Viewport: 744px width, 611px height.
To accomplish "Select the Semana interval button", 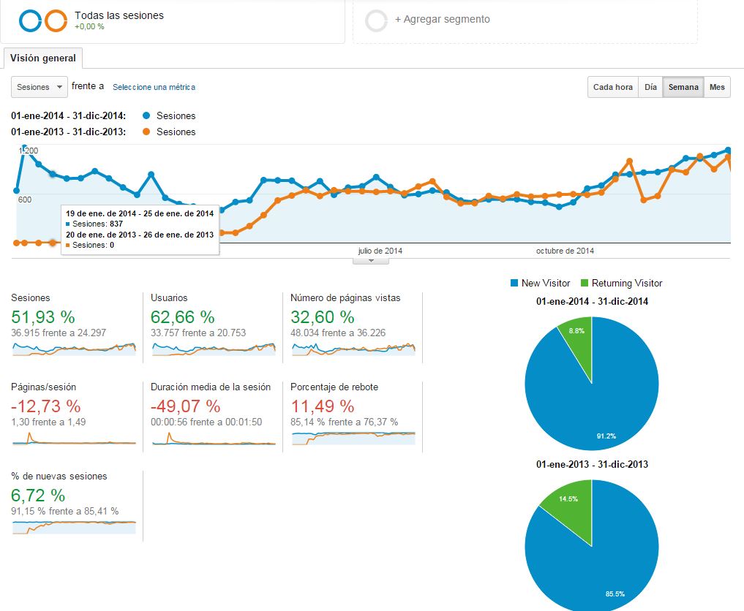I will coord(683,87).
